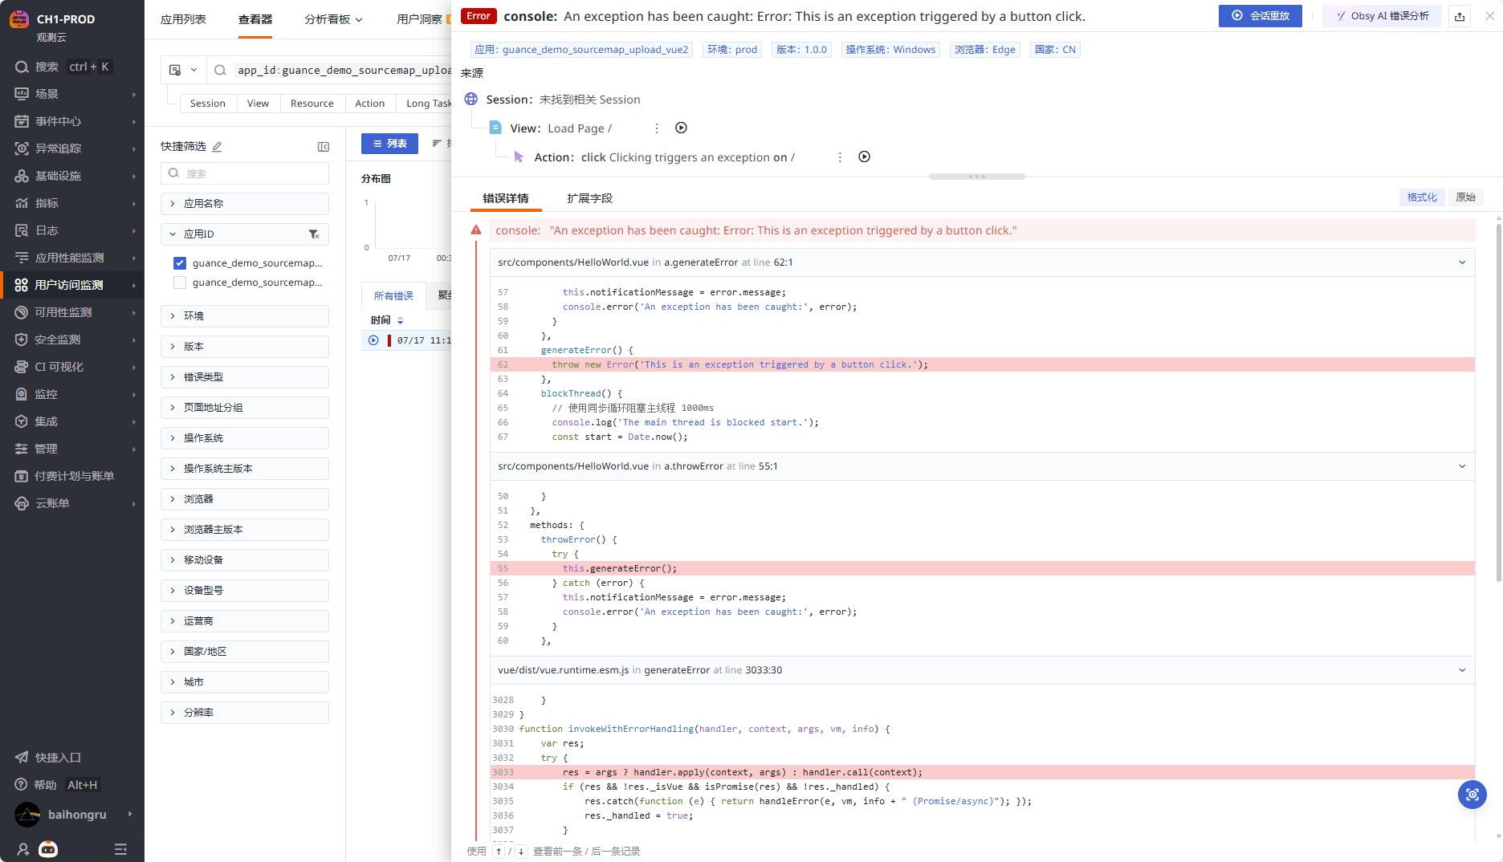
Task: Switch to 格式化 formatted view
Action: (1422, 197)
